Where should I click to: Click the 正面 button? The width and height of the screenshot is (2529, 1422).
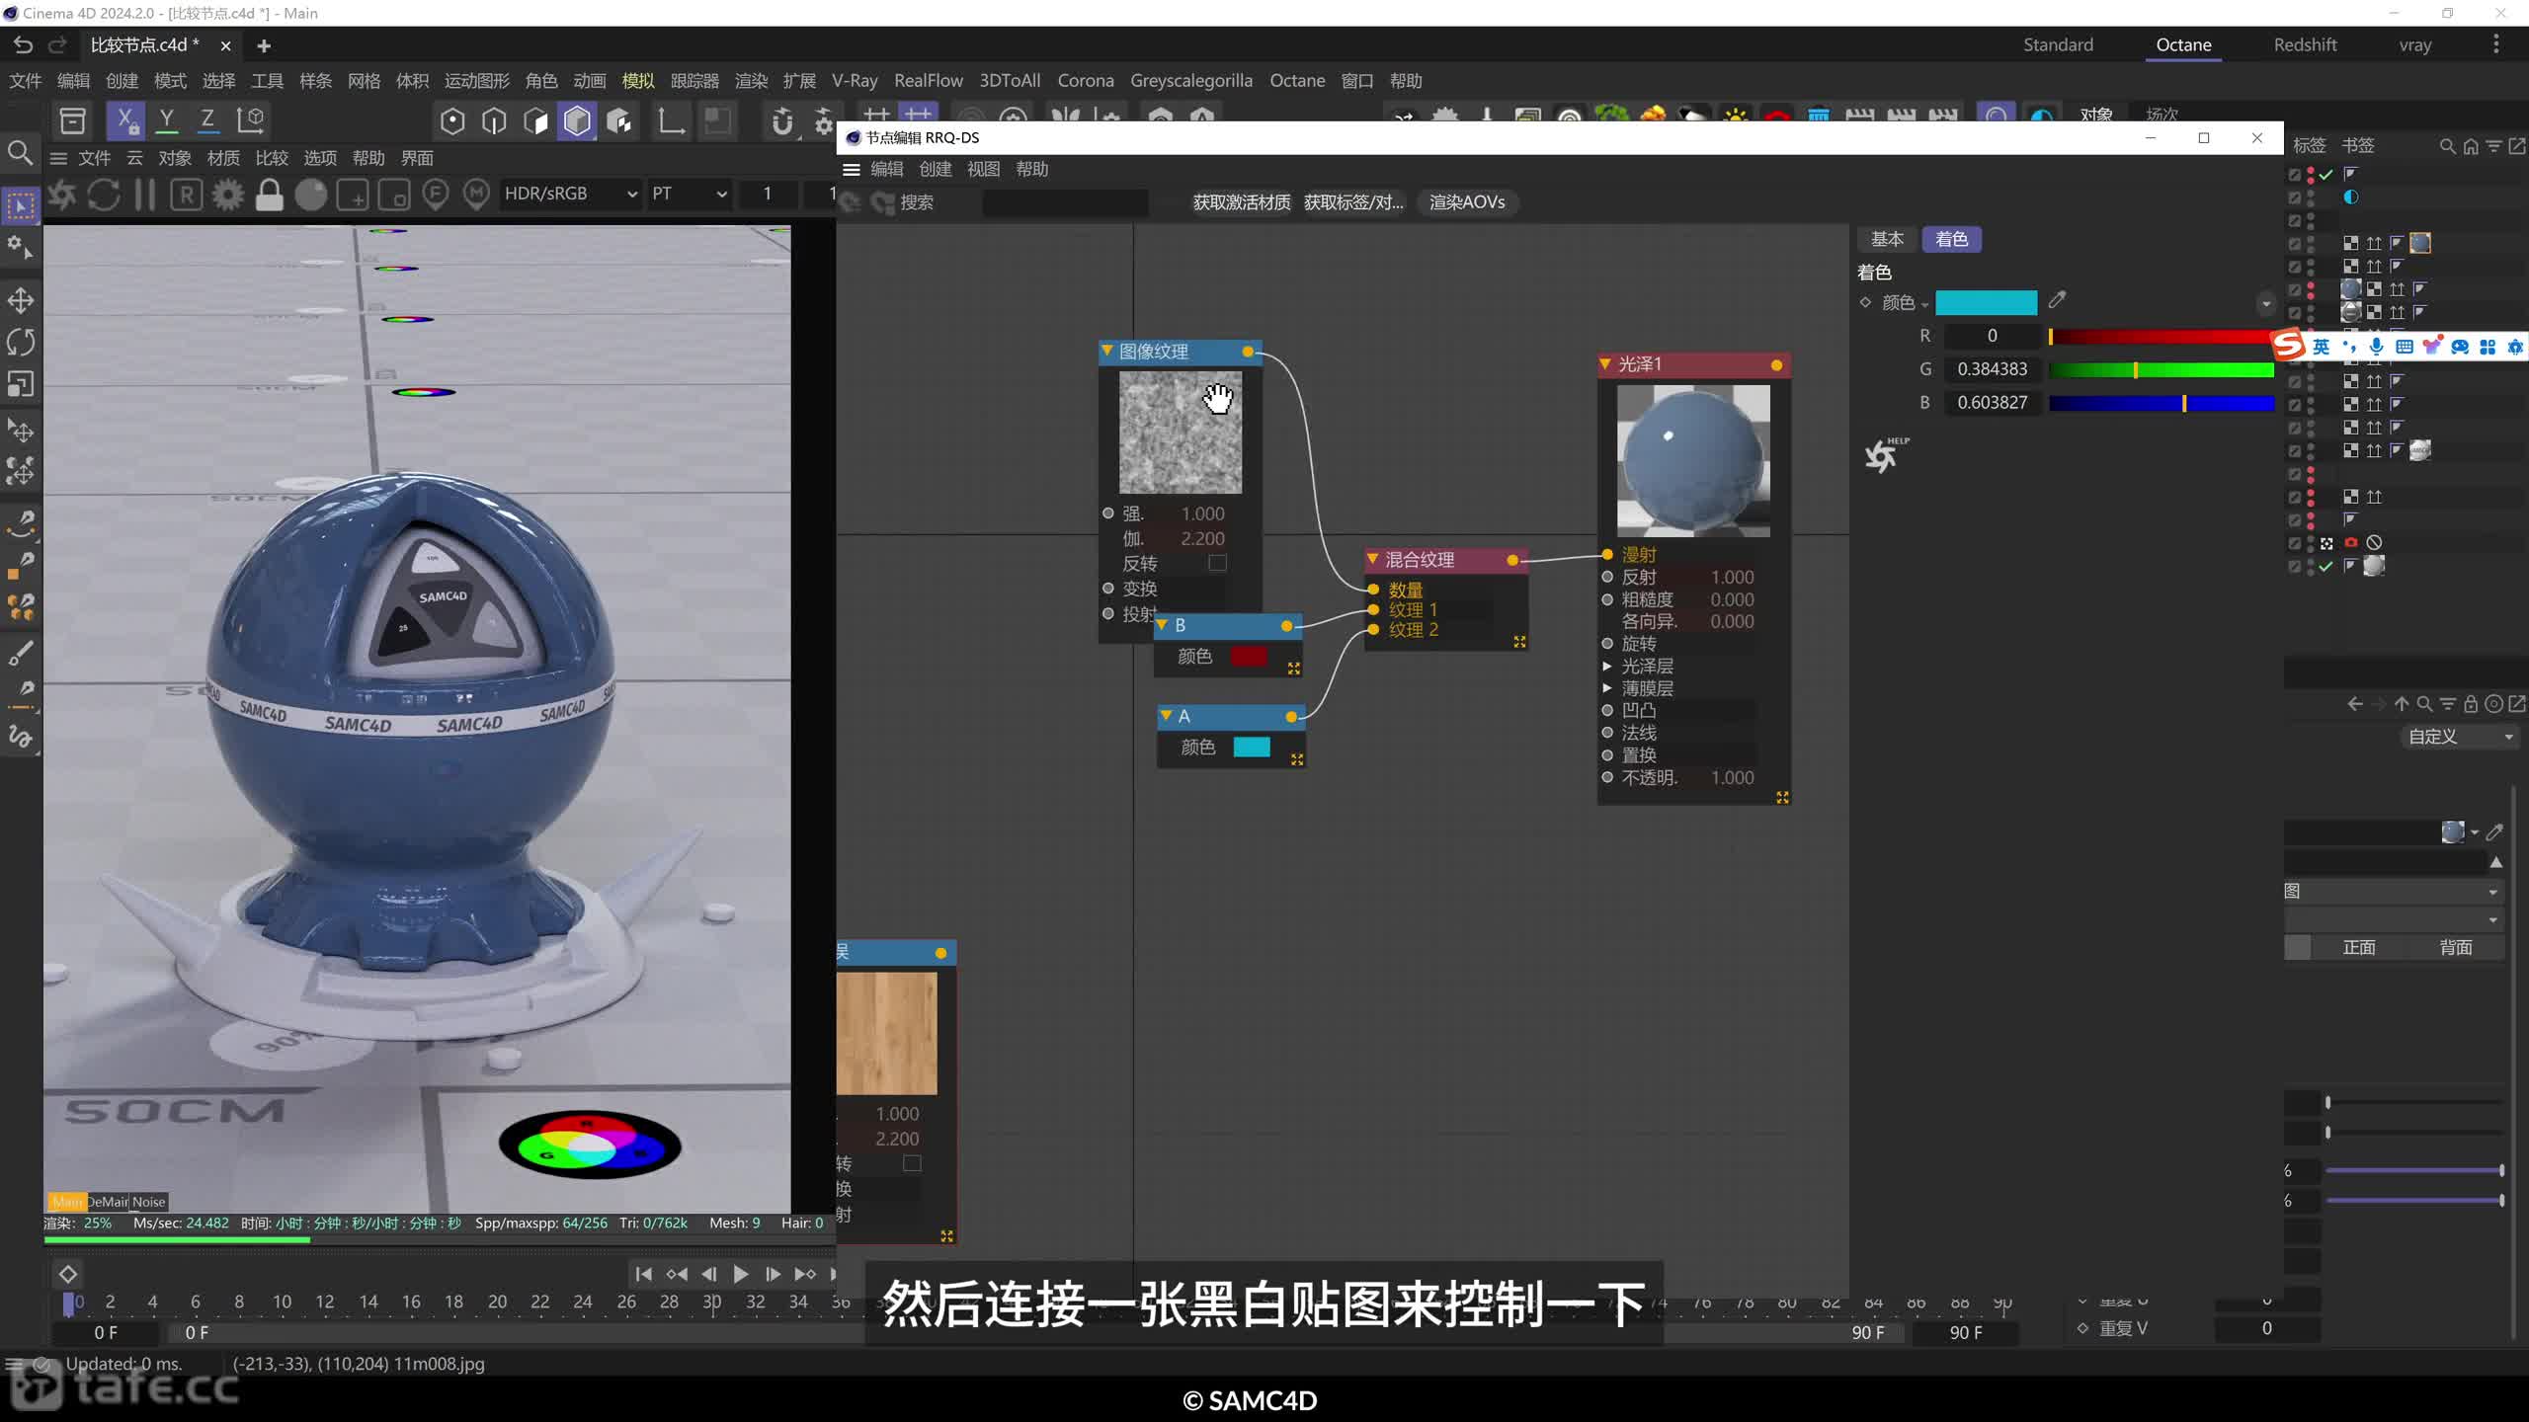coord(2359,948)
